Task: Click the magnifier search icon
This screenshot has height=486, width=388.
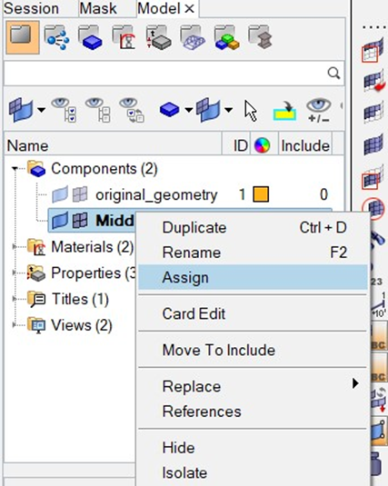Action: [x=333, y=74]
